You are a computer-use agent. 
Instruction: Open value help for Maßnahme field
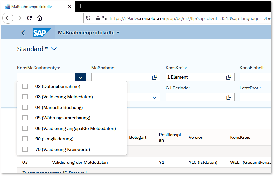tap(154, 77)
